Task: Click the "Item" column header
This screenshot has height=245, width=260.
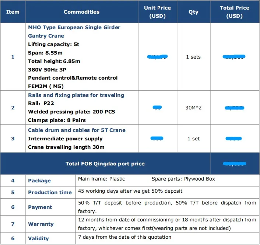Action: coord(13,12)
